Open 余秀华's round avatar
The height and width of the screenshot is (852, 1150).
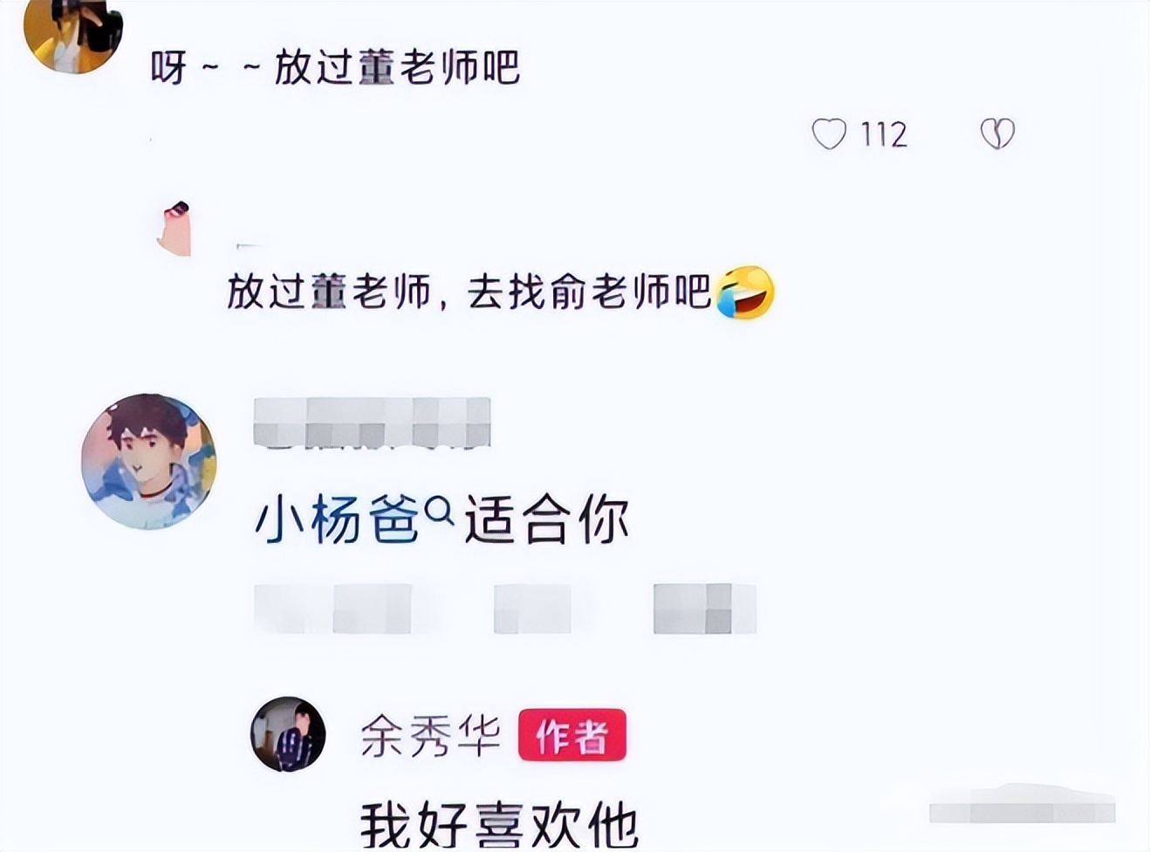(288, 734)
